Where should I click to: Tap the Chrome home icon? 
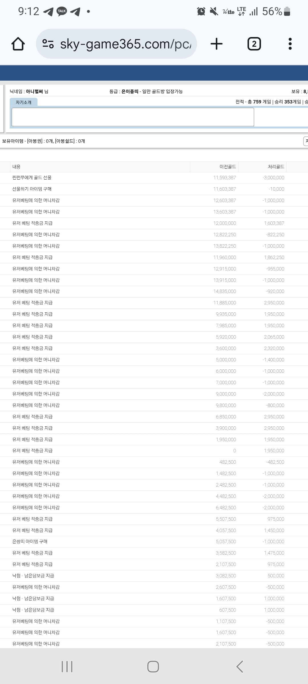point(18,44)
